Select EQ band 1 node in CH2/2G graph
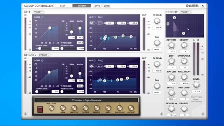The image size is (224, 126). coord(105,81)
